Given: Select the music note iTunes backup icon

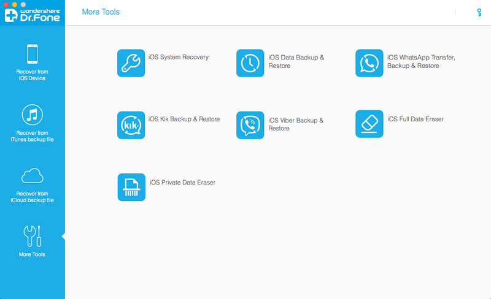Looking at the screenshot, I should point(33,115).
